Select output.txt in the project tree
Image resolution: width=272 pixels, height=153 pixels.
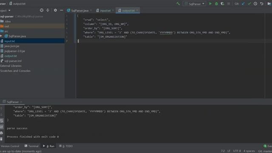point(11,56)
